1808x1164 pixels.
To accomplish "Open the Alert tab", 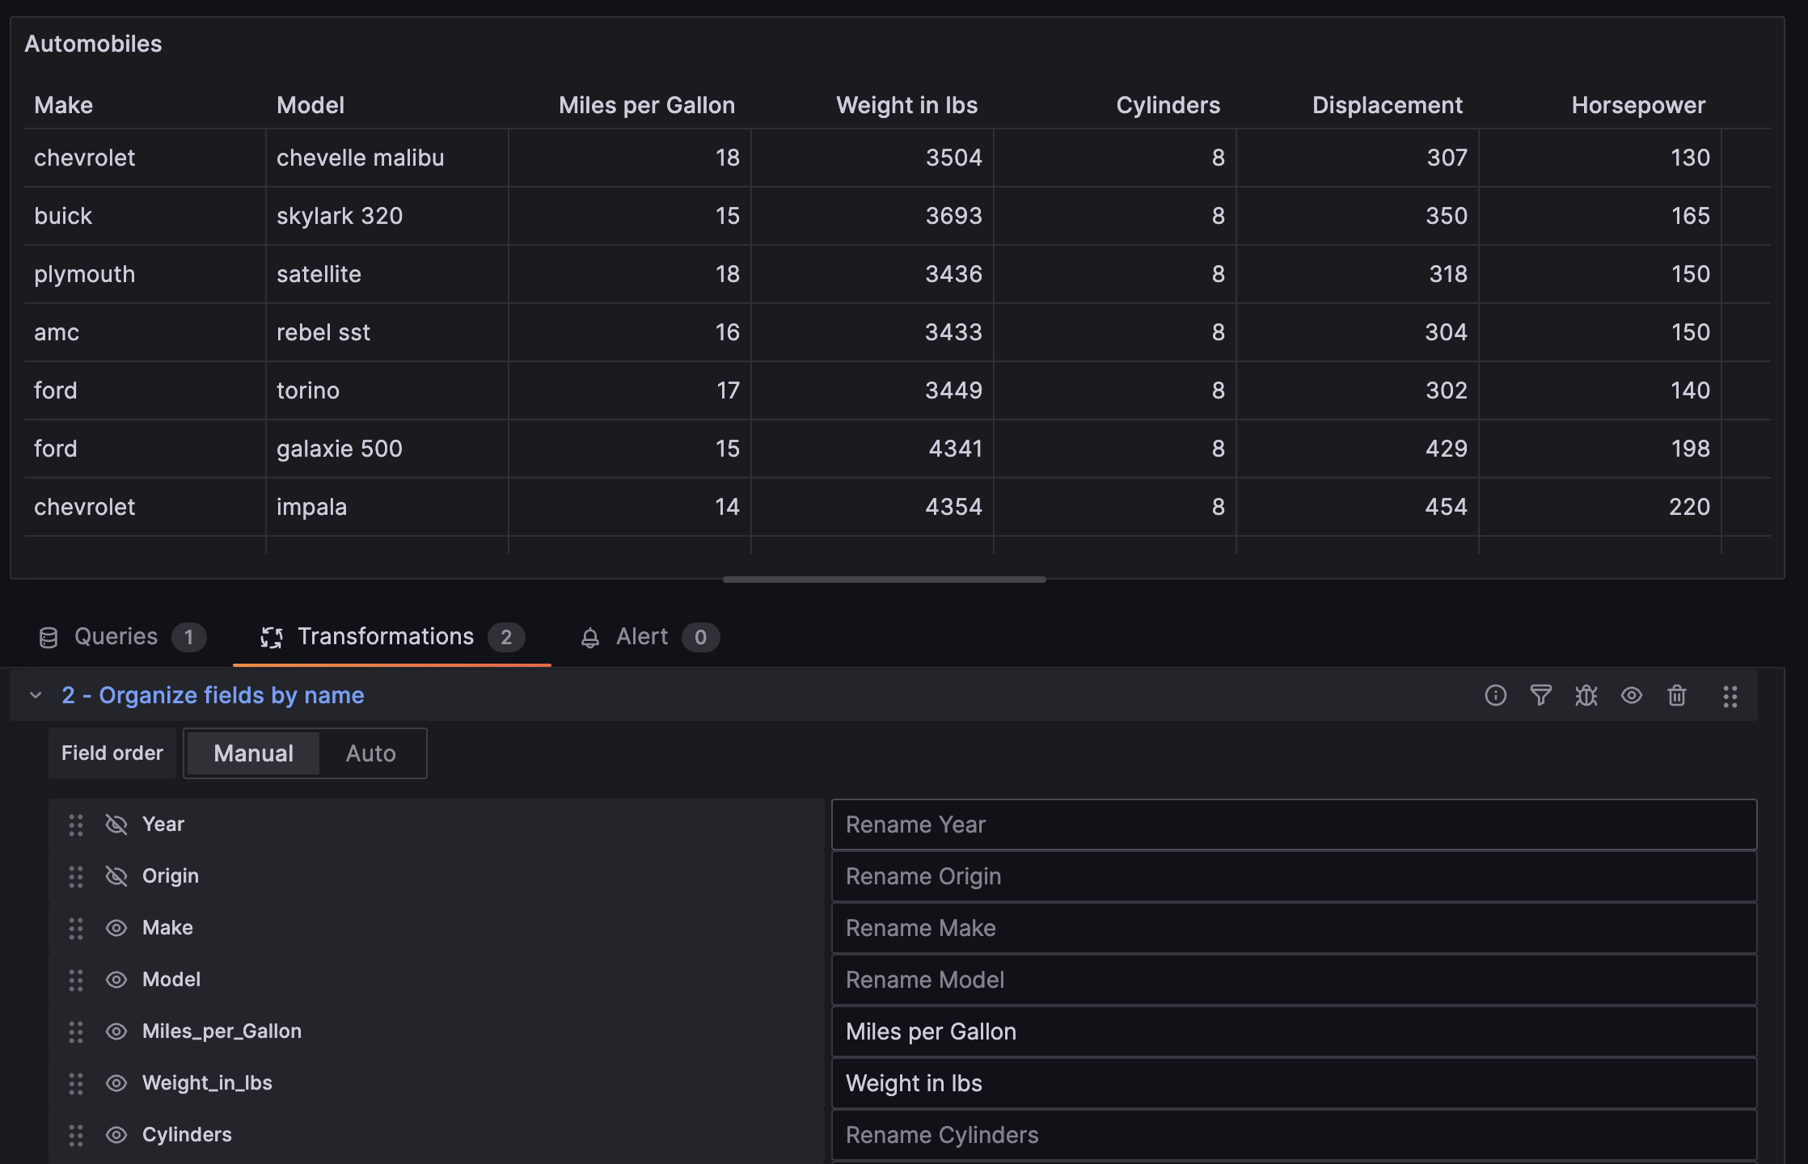I will [x=640, y=637].
